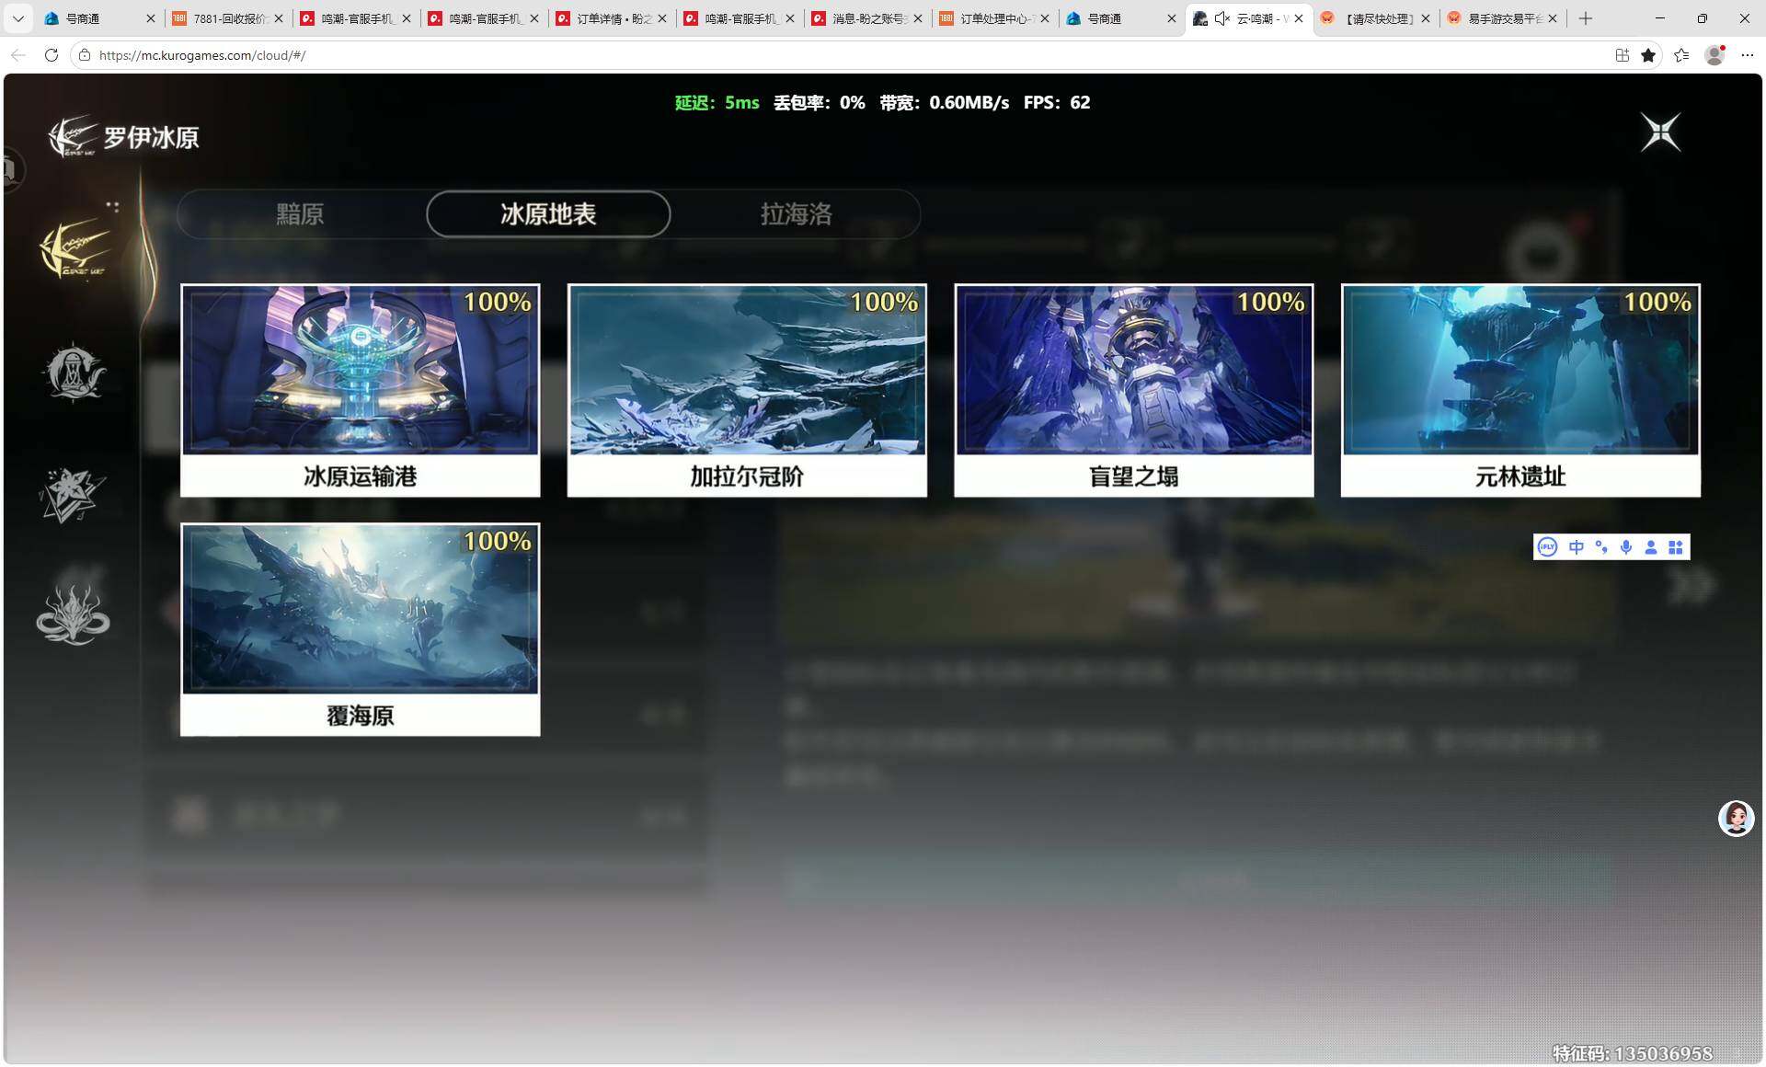Switch to the 黯原 tab
The width and height of the screenshot is (1766, 1067).
tap(300, 214)
